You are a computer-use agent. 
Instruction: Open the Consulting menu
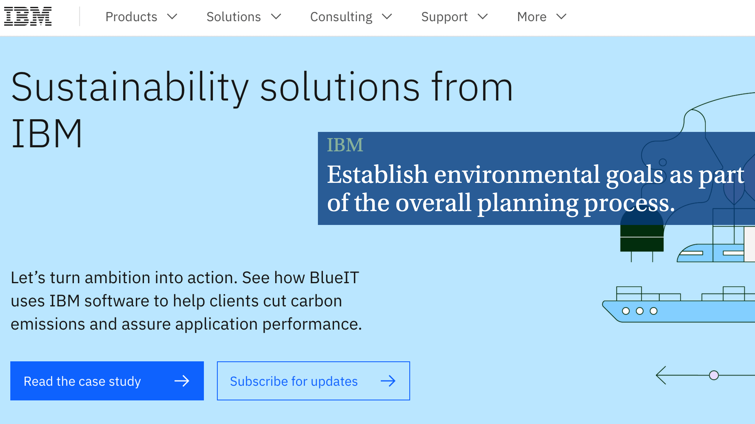click(x=341, y=16)
